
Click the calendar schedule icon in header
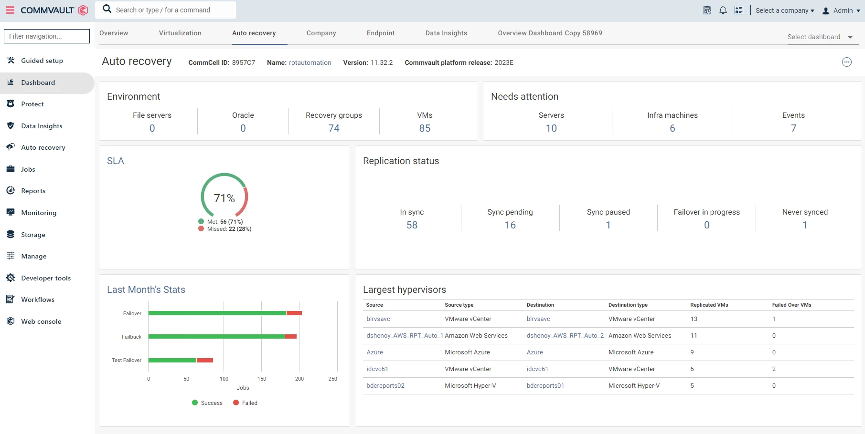[x=707, y=10]
